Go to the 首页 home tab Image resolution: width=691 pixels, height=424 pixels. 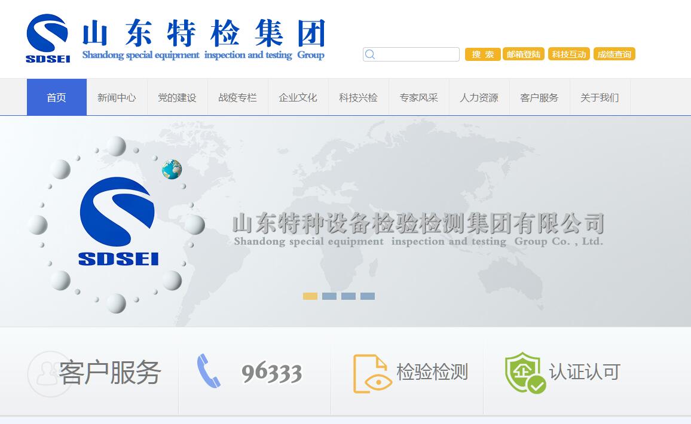[x=57, y=97]
